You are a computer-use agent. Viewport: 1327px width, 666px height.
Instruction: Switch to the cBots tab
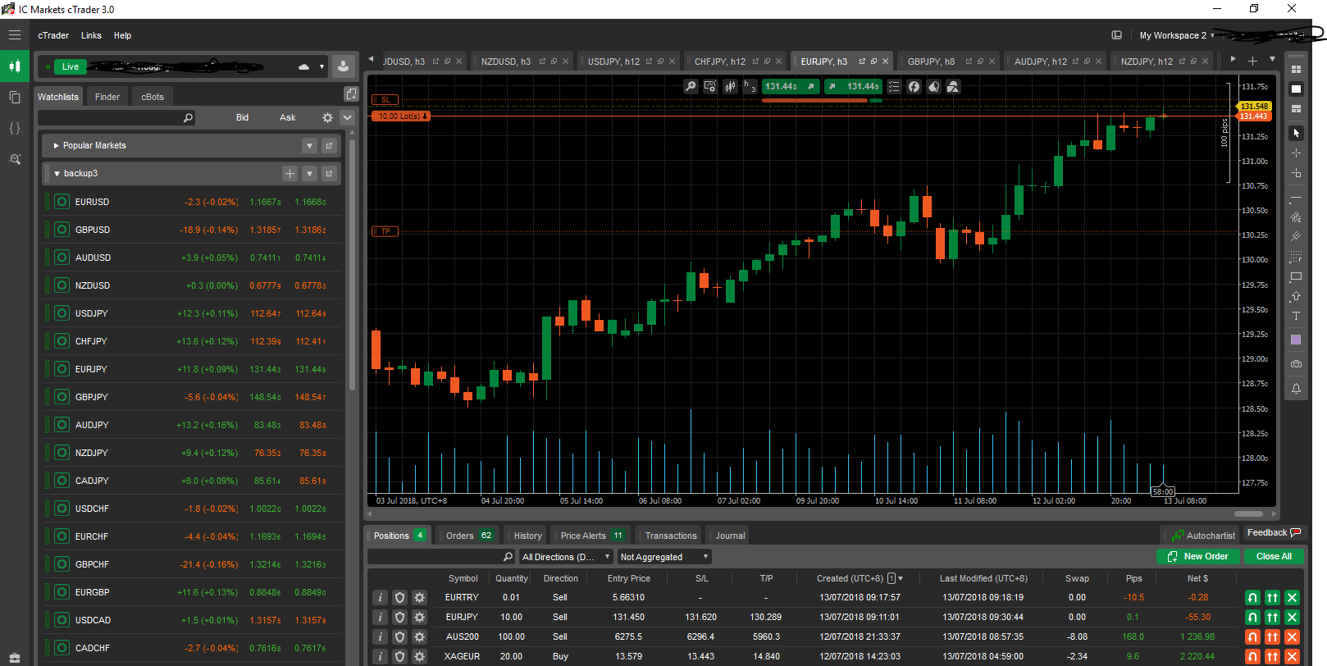(x=153, y=97)
